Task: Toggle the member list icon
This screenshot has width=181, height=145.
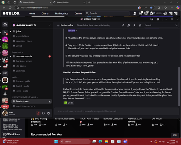Action: point(140,25)
